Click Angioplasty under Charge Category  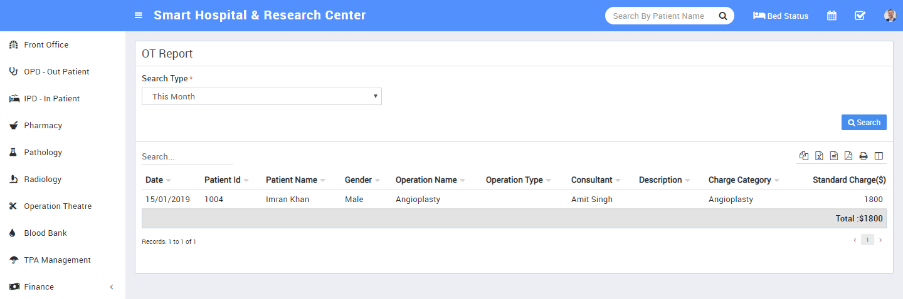[731, 200]
